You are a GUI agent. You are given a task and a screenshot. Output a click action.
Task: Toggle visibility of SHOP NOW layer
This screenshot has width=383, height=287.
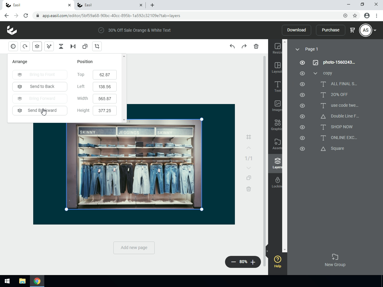(x=302, y=127)
